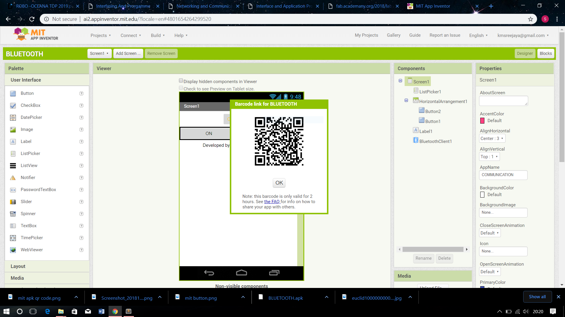
Task: Bookmark page with star icon
Action: [x=530, y=19]
